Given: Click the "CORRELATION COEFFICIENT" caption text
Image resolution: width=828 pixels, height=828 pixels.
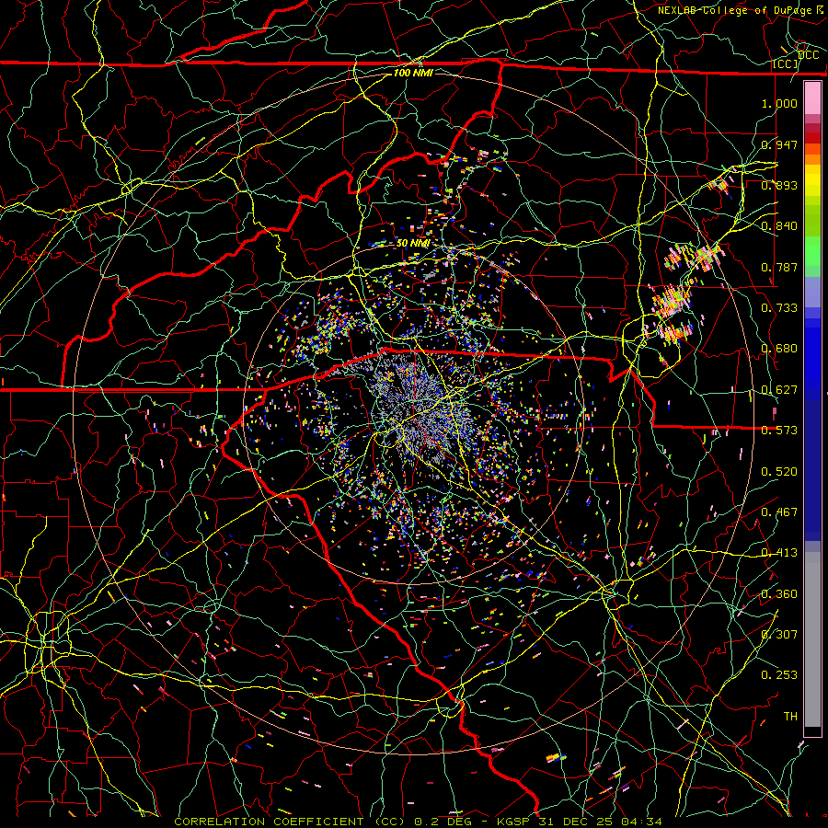Looking at the screenshot, I should coord(269,822).
